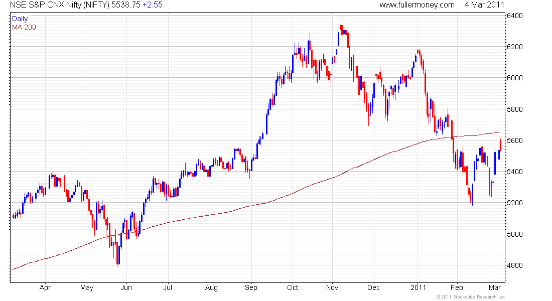Click the 'Oct' month label on the time axis
552x301 pixels.
coord(293,288)
